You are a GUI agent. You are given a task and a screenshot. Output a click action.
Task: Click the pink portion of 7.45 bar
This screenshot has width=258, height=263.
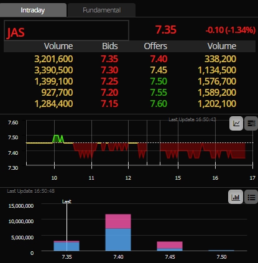pyautogui.click(x=170, y=245)
